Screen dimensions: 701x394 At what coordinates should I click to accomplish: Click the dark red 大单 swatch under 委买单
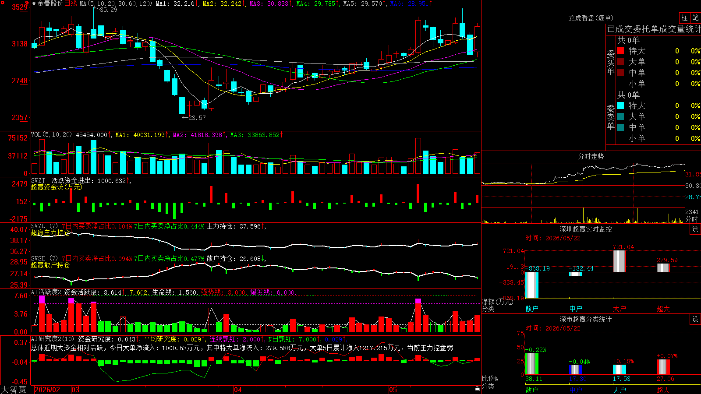tap(620, 62)
